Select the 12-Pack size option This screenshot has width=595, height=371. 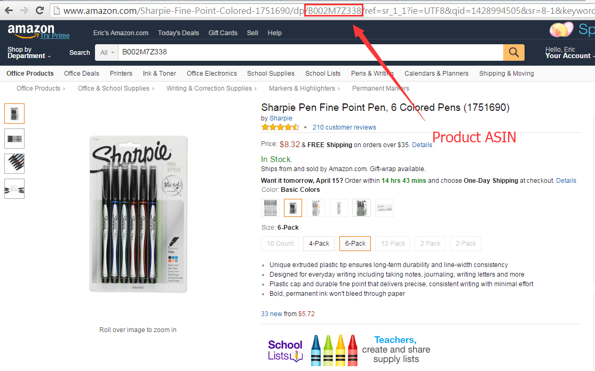tap(392, 244)
